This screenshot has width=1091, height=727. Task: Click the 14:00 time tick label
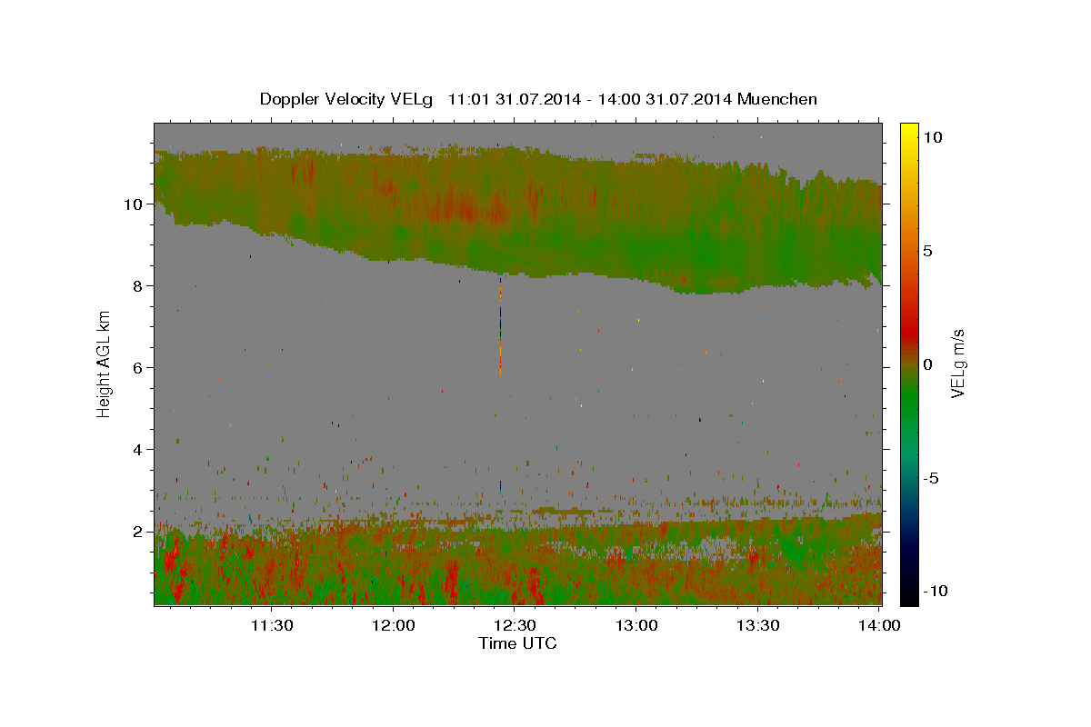(x=879, y=625)
